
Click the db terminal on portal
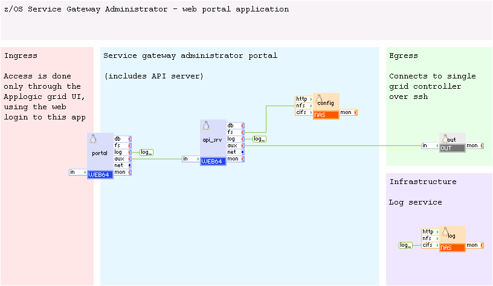(122, 139)
